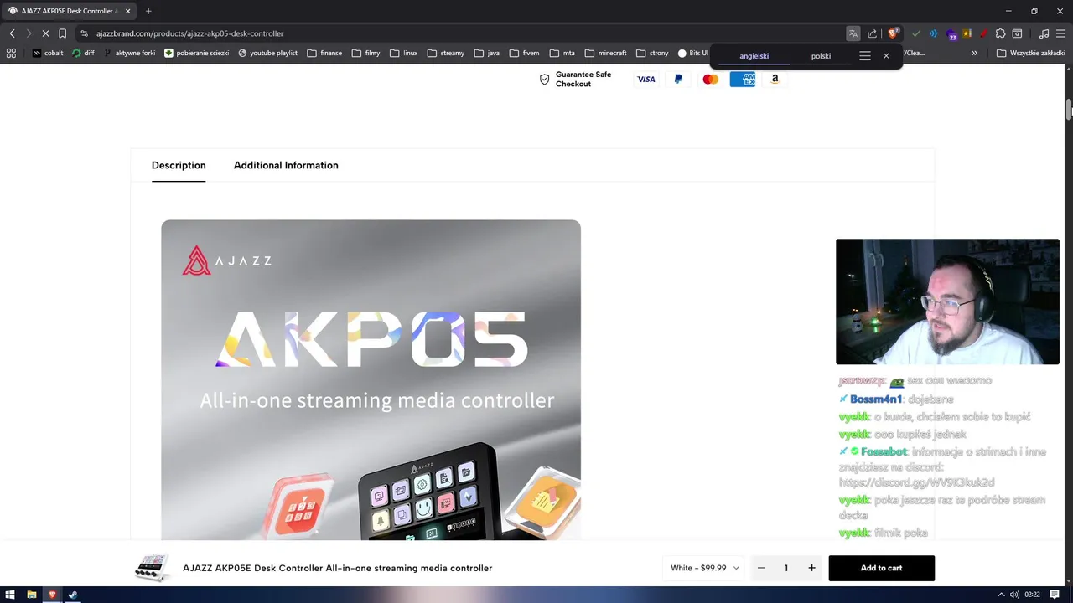Expand the java bookmark folder
The width and height of the screenshot is (1073, 603).
[x=486, y=53]
